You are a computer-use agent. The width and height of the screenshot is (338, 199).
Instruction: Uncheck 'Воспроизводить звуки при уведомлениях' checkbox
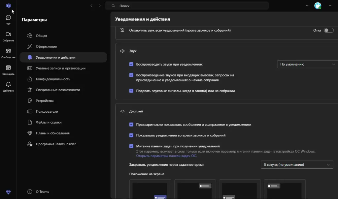point(131,65)
